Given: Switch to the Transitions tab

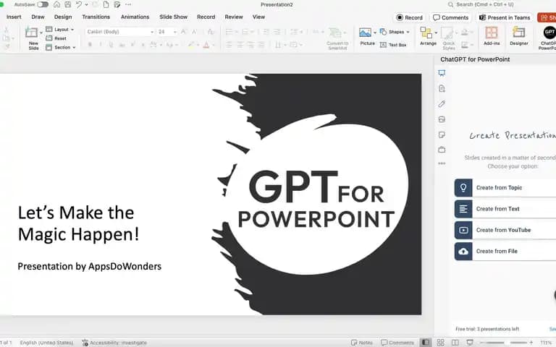Looking at the screenshot, I should tap(96, 17).
